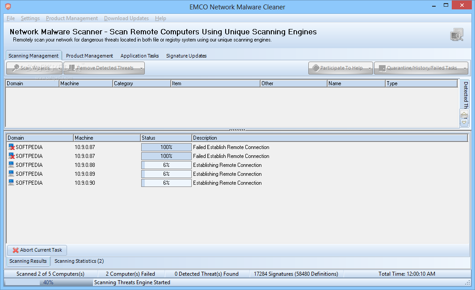Click SOFTPEDIA domain in the 10.9.0.88 row
The height and width of the screenshot is (290, 475).
point(29,165)
